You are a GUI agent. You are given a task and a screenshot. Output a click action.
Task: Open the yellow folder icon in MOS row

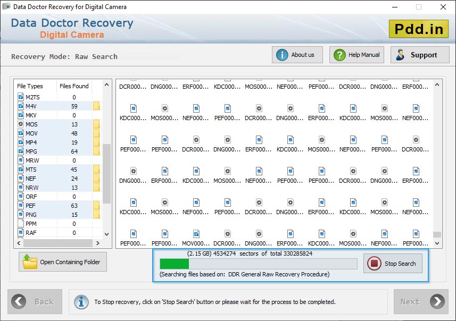click(x=96, y=124)
